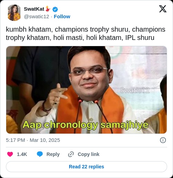This screenshot has height=178, width=173.
Task: Open the @swatic12 handle link
Action: click(37, 17)
